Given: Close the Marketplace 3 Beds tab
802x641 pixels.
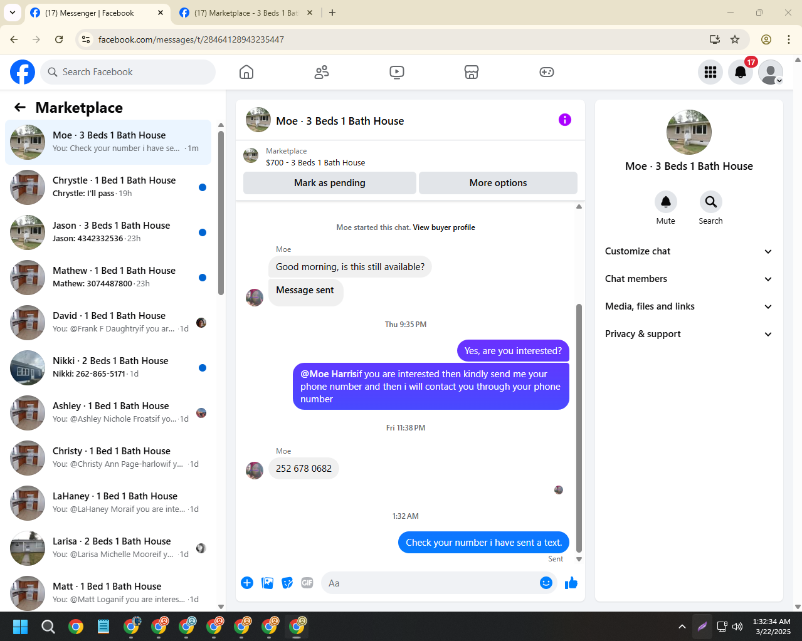Looking at the screenshot, I should coord(310,13).
